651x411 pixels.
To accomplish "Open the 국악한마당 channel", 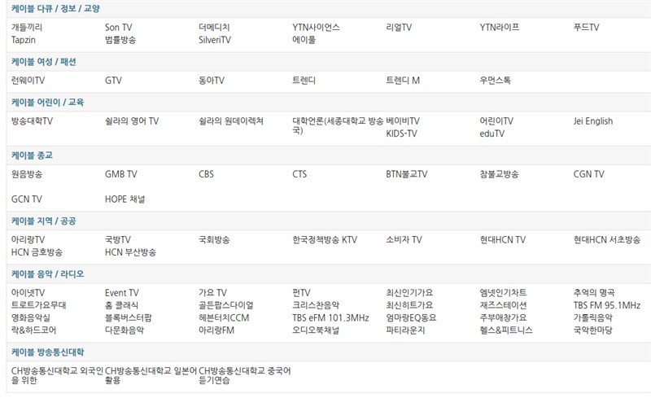I will click(593, 330).
